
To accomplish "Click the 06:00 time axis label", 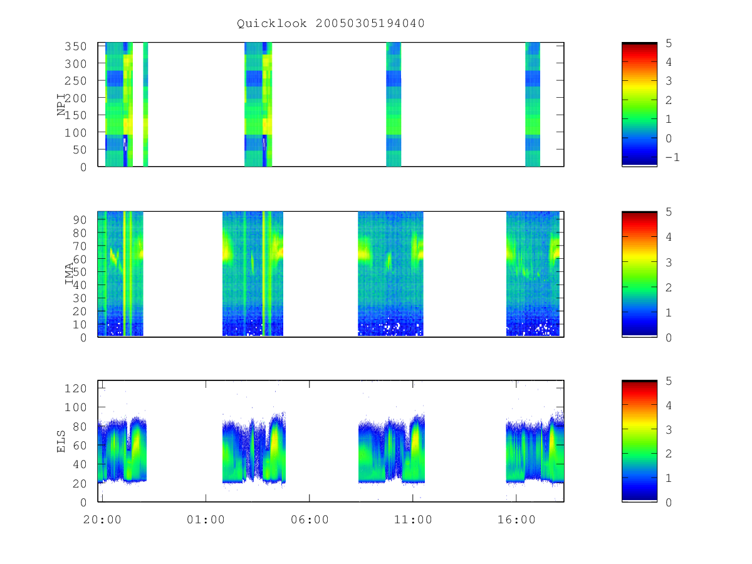I will click(x=309, y=520).
